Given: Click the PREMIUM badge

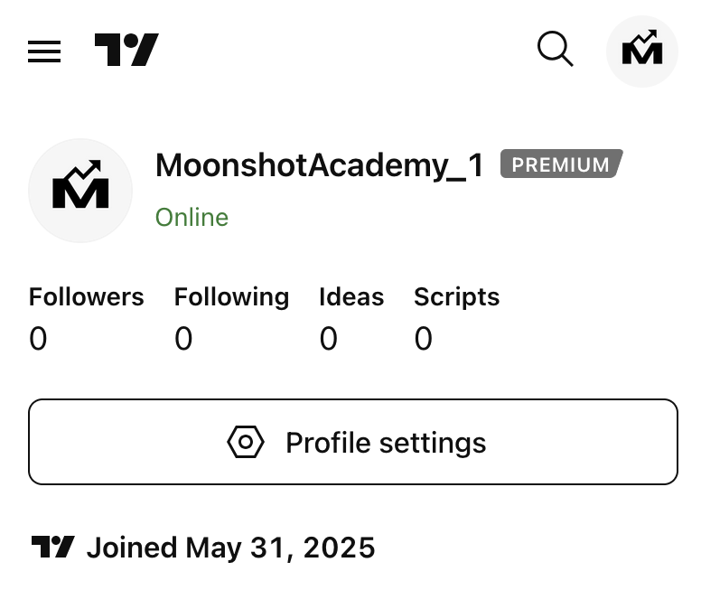Looking at the screenshot, I should point(561,164).
